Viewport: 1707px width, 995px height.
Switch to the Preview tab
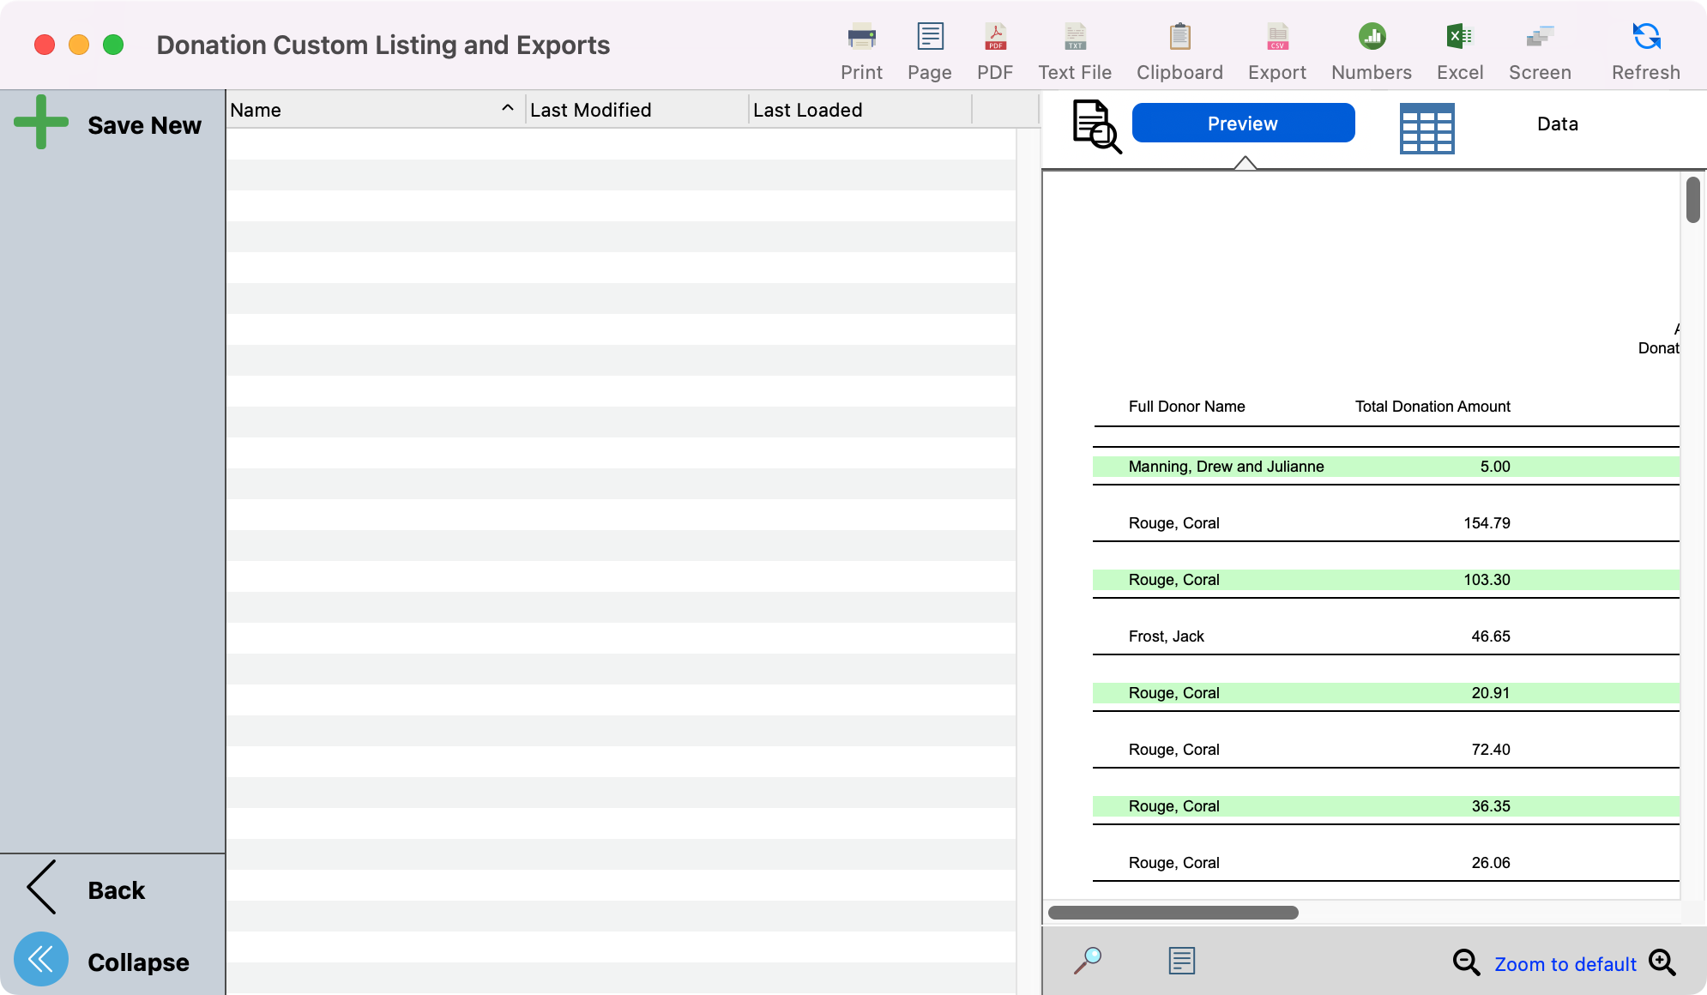pos(1243,124)
